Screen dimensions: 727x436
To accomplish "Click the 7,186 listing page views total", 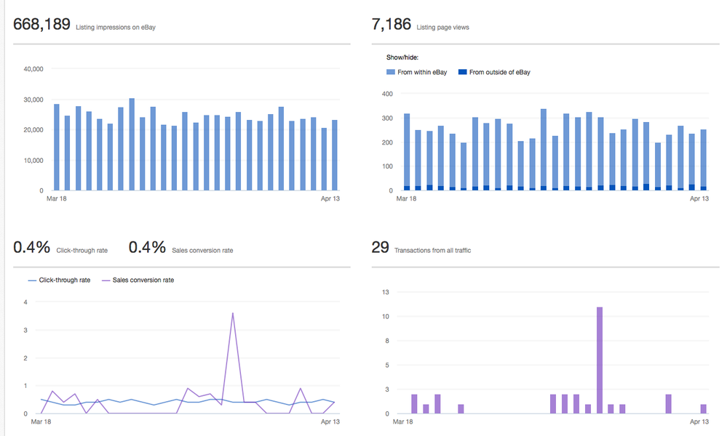I will tap(392, 25).
